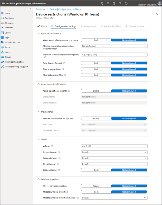
Task: Open the Screen timeout dropdown
Action: [114, 152]
